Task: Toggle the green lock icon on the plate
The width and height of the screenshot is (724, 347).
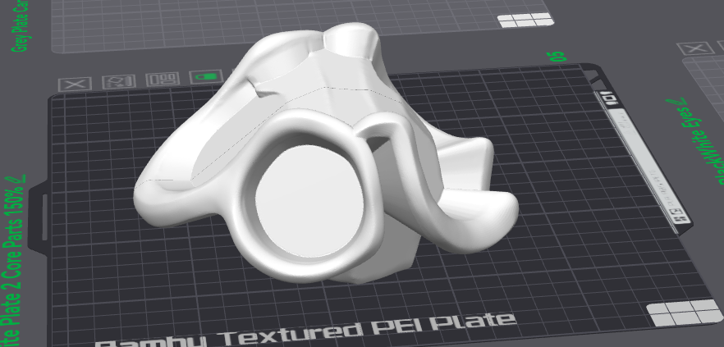Action: tap(207, 77)
